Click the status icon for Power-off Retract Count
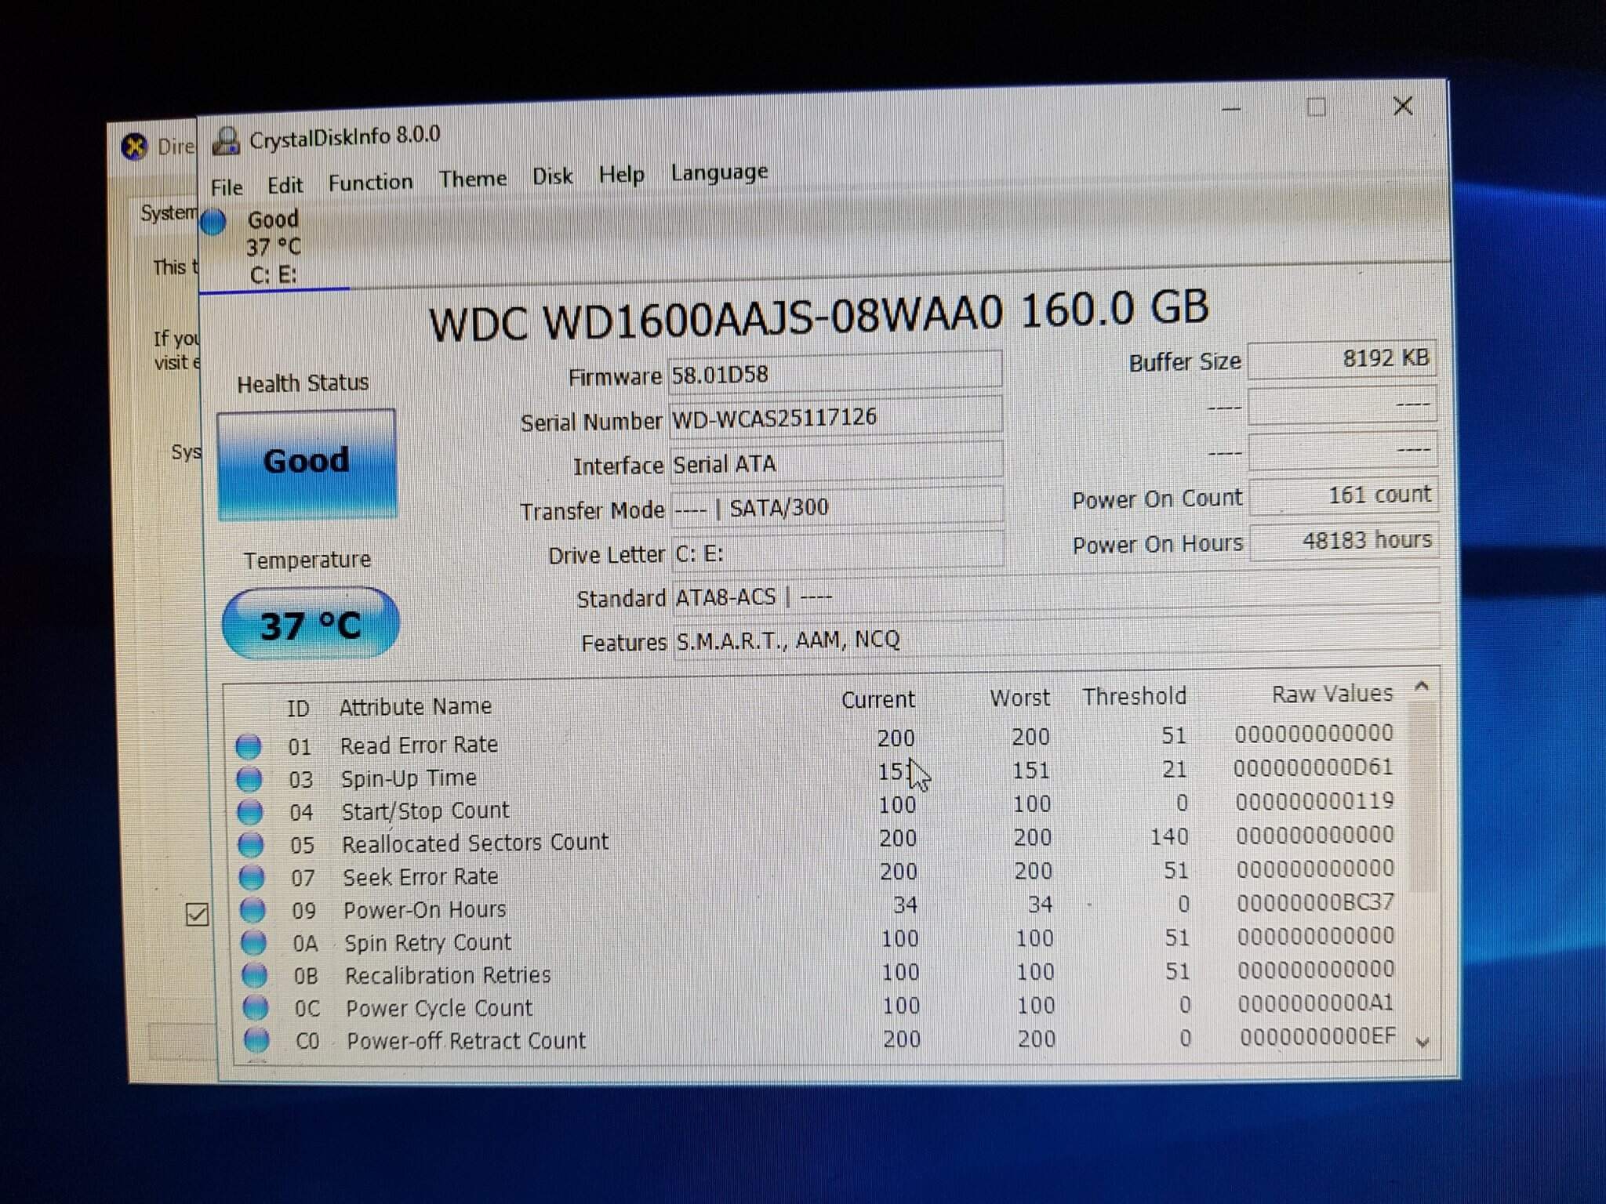The image size is (1606, 1204). click(x=256, y=1040)
